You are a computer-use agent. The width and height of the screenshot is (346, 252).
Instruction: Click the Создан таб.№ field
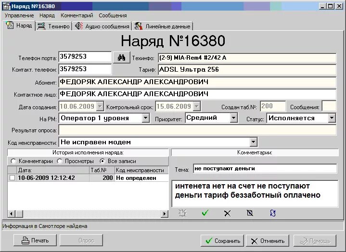point(273,106)
